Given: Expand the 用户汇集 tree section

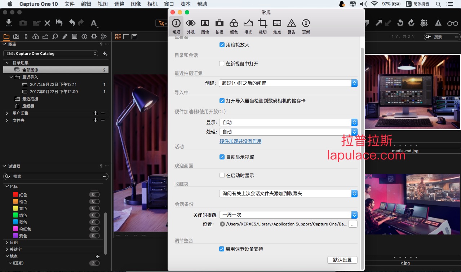Looking at the screenshot, I should (x=7, y=113).
